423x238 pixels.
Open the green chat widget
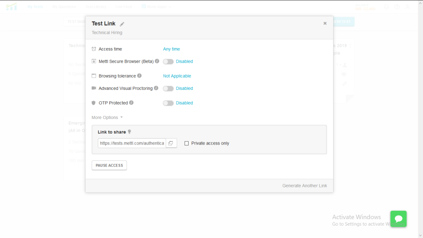point(398,219)
